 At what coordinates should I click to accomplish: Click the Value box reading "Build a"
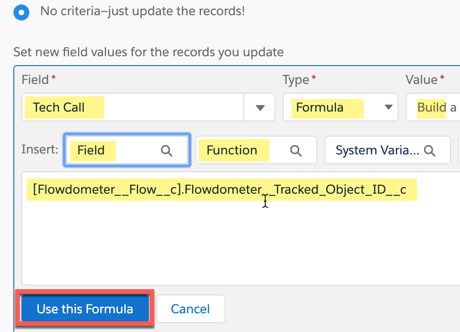(x=433, y=108)
